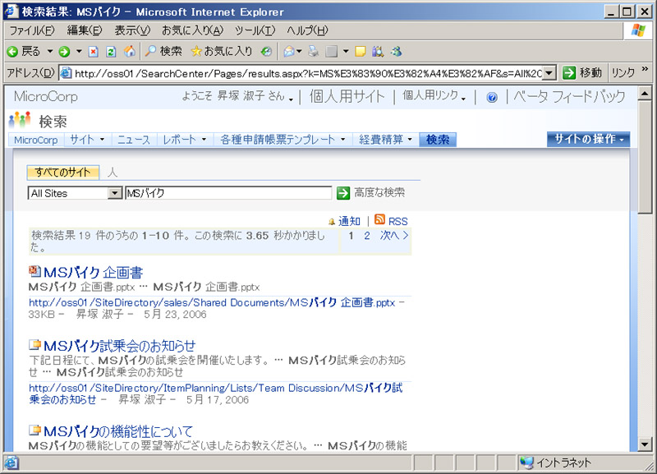
Task: Click the green Back arrow button
Action: [13, 51]
